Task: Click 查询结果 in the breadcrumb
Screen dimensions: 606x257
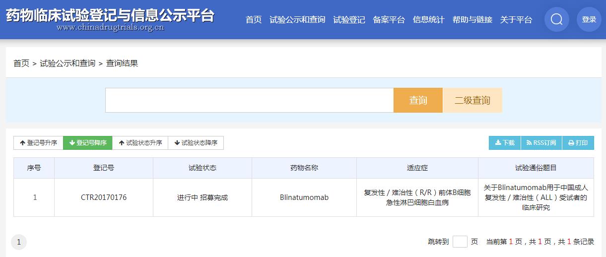Action: [122, 63]
